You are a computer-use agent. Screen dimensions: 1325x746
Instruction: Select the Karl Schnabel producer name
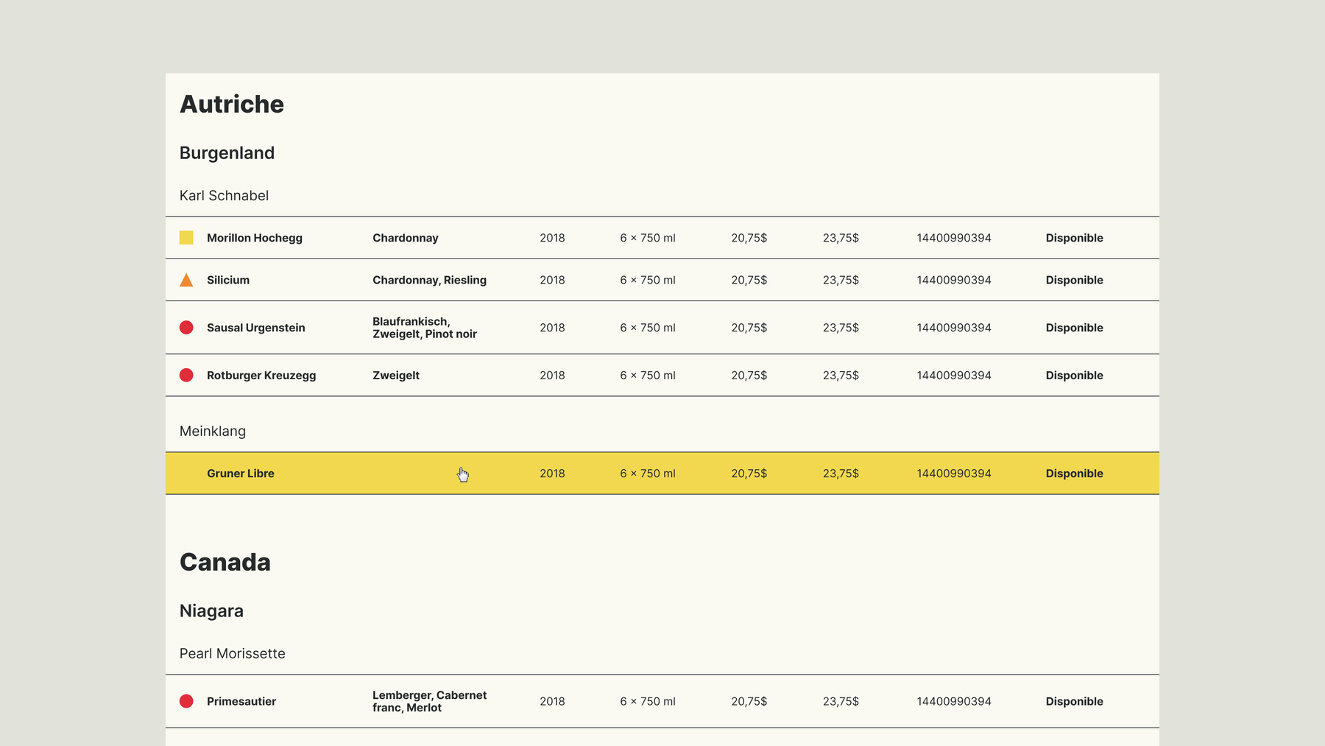(224, 195)
